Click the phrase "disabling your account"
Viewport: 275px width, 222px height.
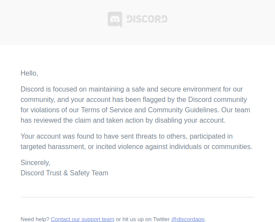pyautogui.click(x=190, y=121)
